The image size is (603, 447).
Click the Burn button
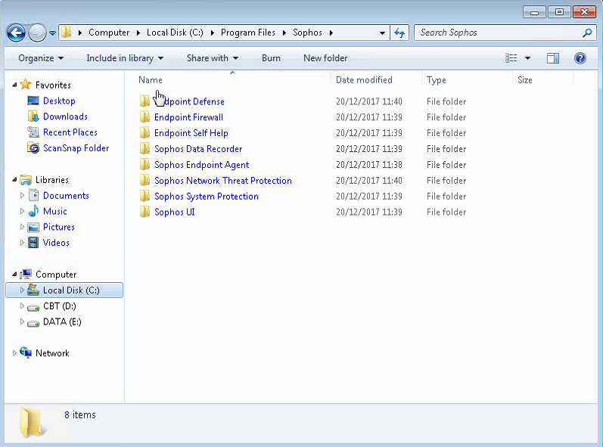click(271, 58)
